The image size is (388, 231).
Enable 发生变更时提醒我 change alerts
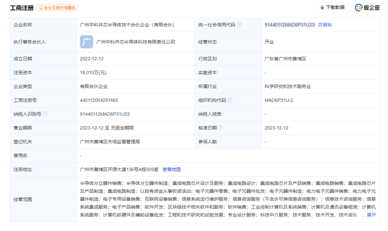[x=58, y=7]
